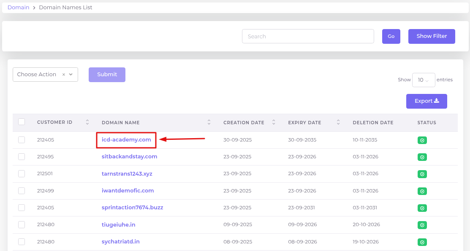Image resolution: width=470 pixels, height=251 pixels.
Task: Click green status icon for icd-academy.com
Action: point(422,140)
